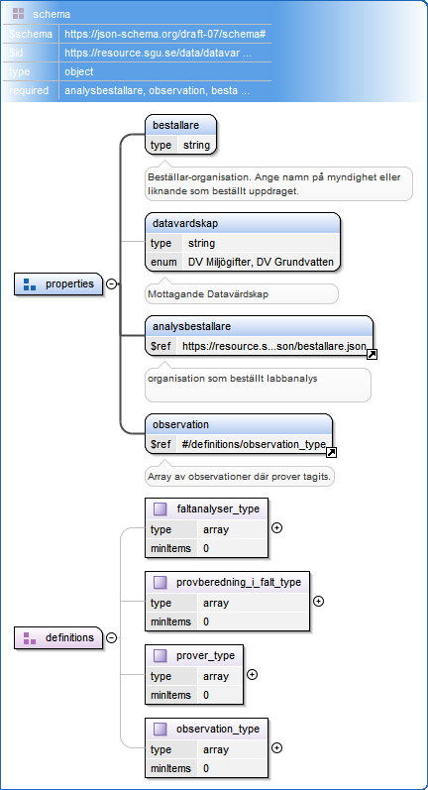Click the faltanalyser_type name label
Screen dimensions: 428x790
coord(218,508)
